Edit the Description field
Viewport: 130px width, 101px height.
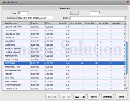(x=35, y=18)
